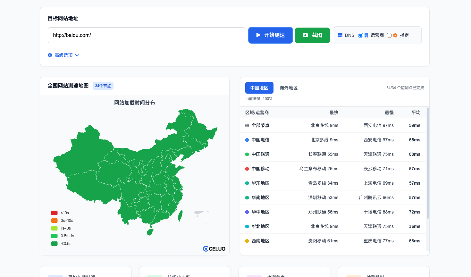Switch to the 海外地区 tab
The width and height of the screenshot is (471, 277).
click(289, 88)
